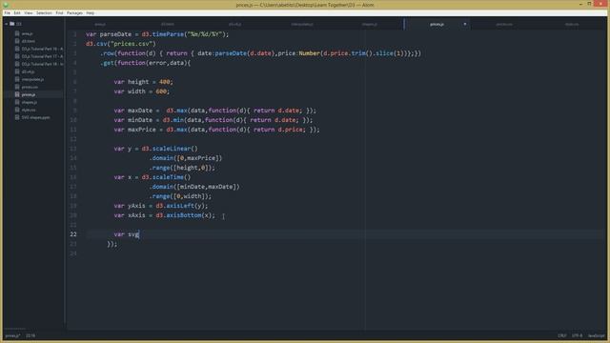610x343 pixels.
Task: Click the 'var maxPrice' code line
Action: 216,130
